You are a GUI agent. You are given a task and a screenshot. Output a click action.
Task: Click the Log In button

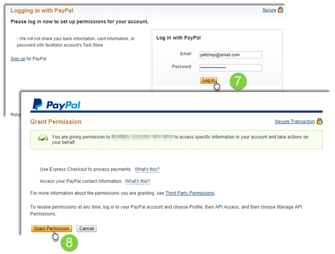click(209, 80)
